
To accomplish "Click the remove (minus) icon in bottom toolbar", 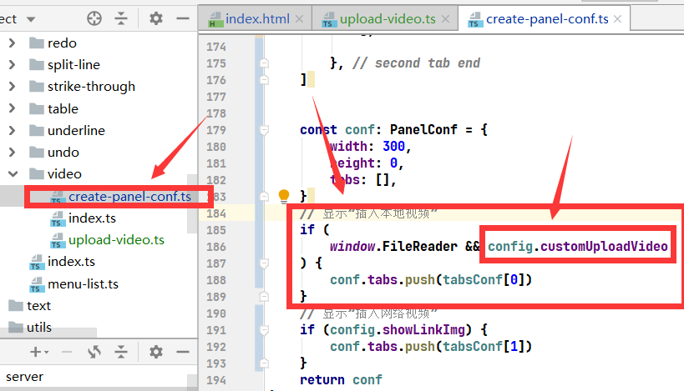I will tap(67, 351).
